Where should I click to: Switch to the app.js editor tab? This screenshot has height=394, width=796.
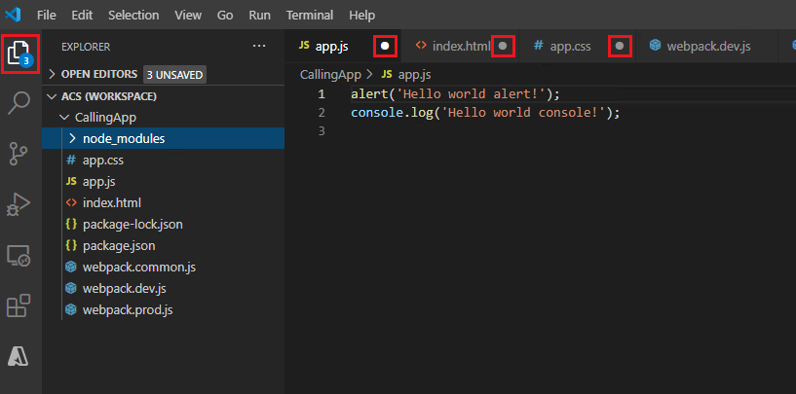pyautogui.click(x=343, y=46)
